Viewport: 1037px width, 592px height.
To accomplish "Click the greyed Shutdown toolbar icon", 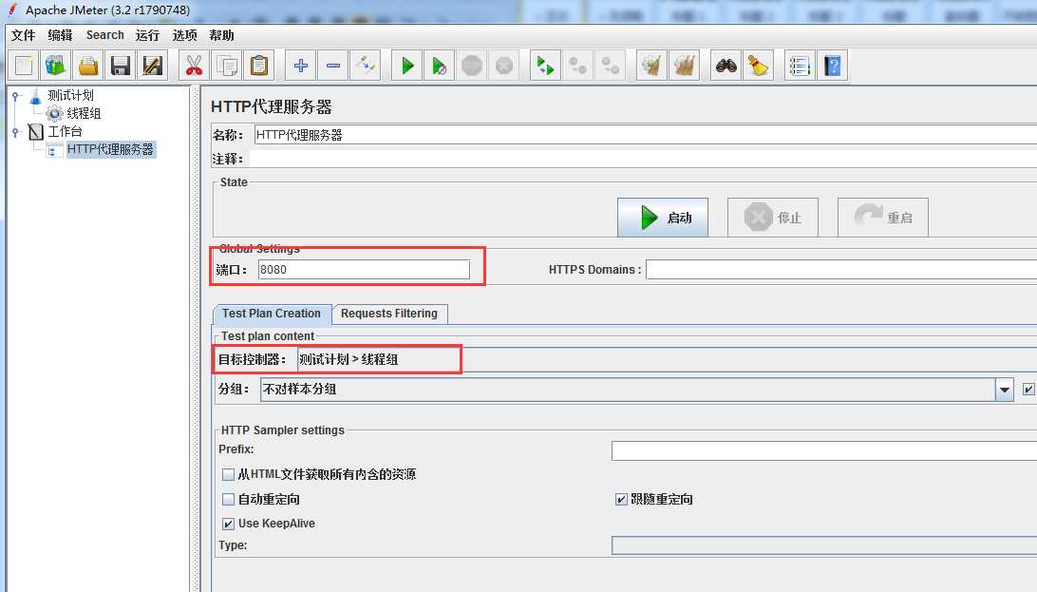I will (x=504, y=66).
